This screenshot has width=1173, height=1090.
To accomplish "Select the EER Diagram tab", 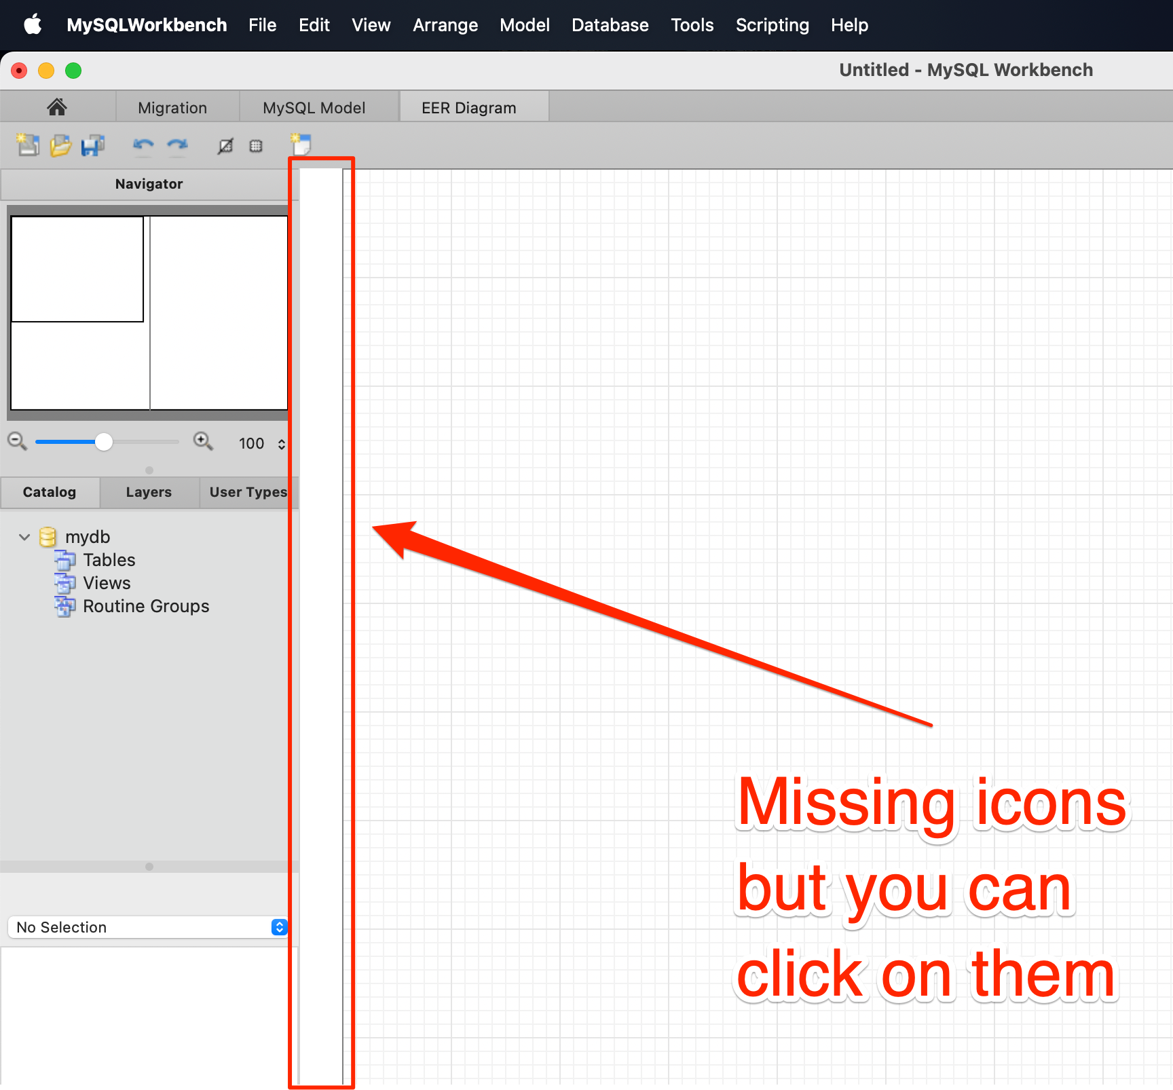I will click(469, 108).
